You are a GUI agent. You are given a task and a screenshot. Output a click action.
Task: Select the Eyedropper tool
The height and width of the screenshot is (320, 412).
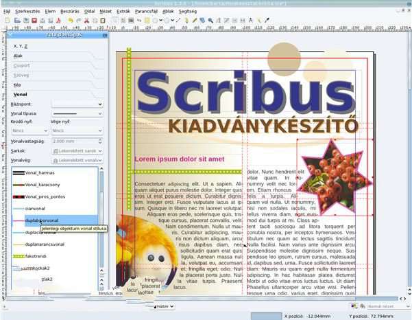pos(267,21)
